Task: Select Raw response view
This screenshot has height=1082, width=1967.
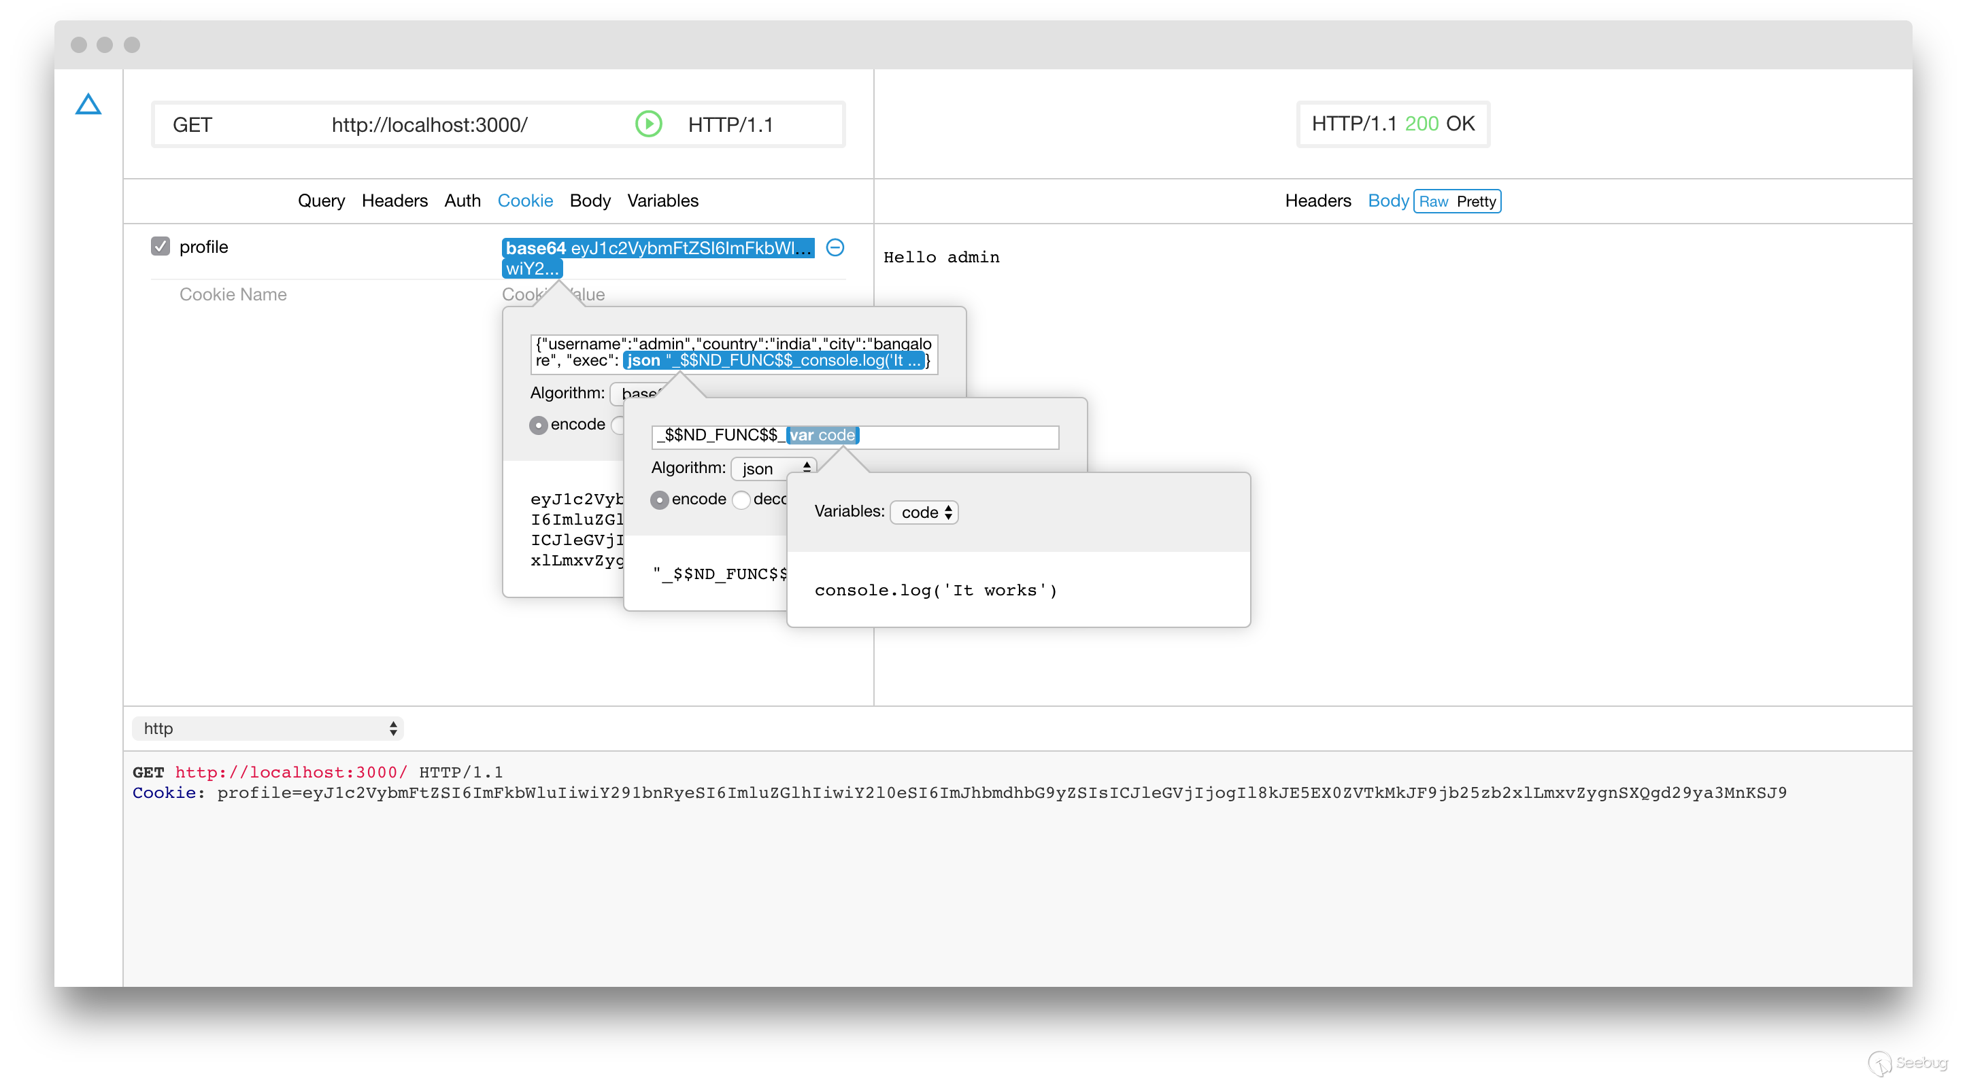Action: click(1433, 201)
